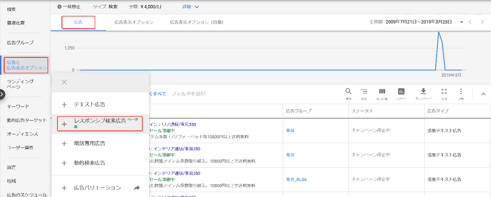The image size is (491, 197).
Task: Click the すべて filter link
Action: (159, 94)
